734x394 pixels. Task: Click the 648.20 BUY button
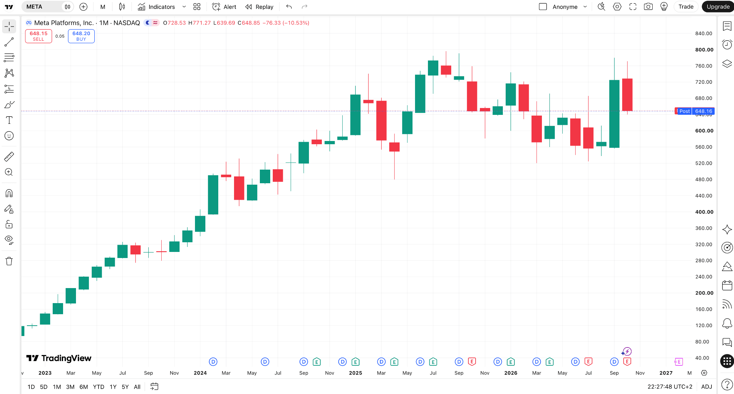coord(81,36)
